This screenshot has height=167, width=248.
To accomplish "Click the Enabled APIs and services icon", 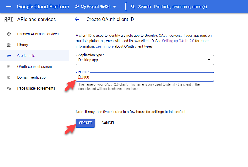I will click(9, 34).
